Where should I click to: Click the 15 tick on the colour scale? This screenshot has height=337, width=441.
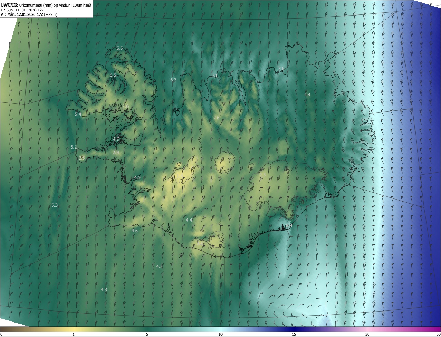pyautogui.click(x=294, y=334)
